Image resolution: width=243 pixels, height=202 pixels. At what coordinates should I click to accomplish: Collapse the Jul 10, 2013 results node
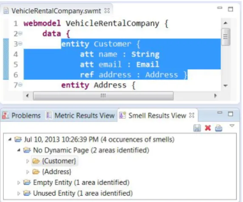[10, 140]
